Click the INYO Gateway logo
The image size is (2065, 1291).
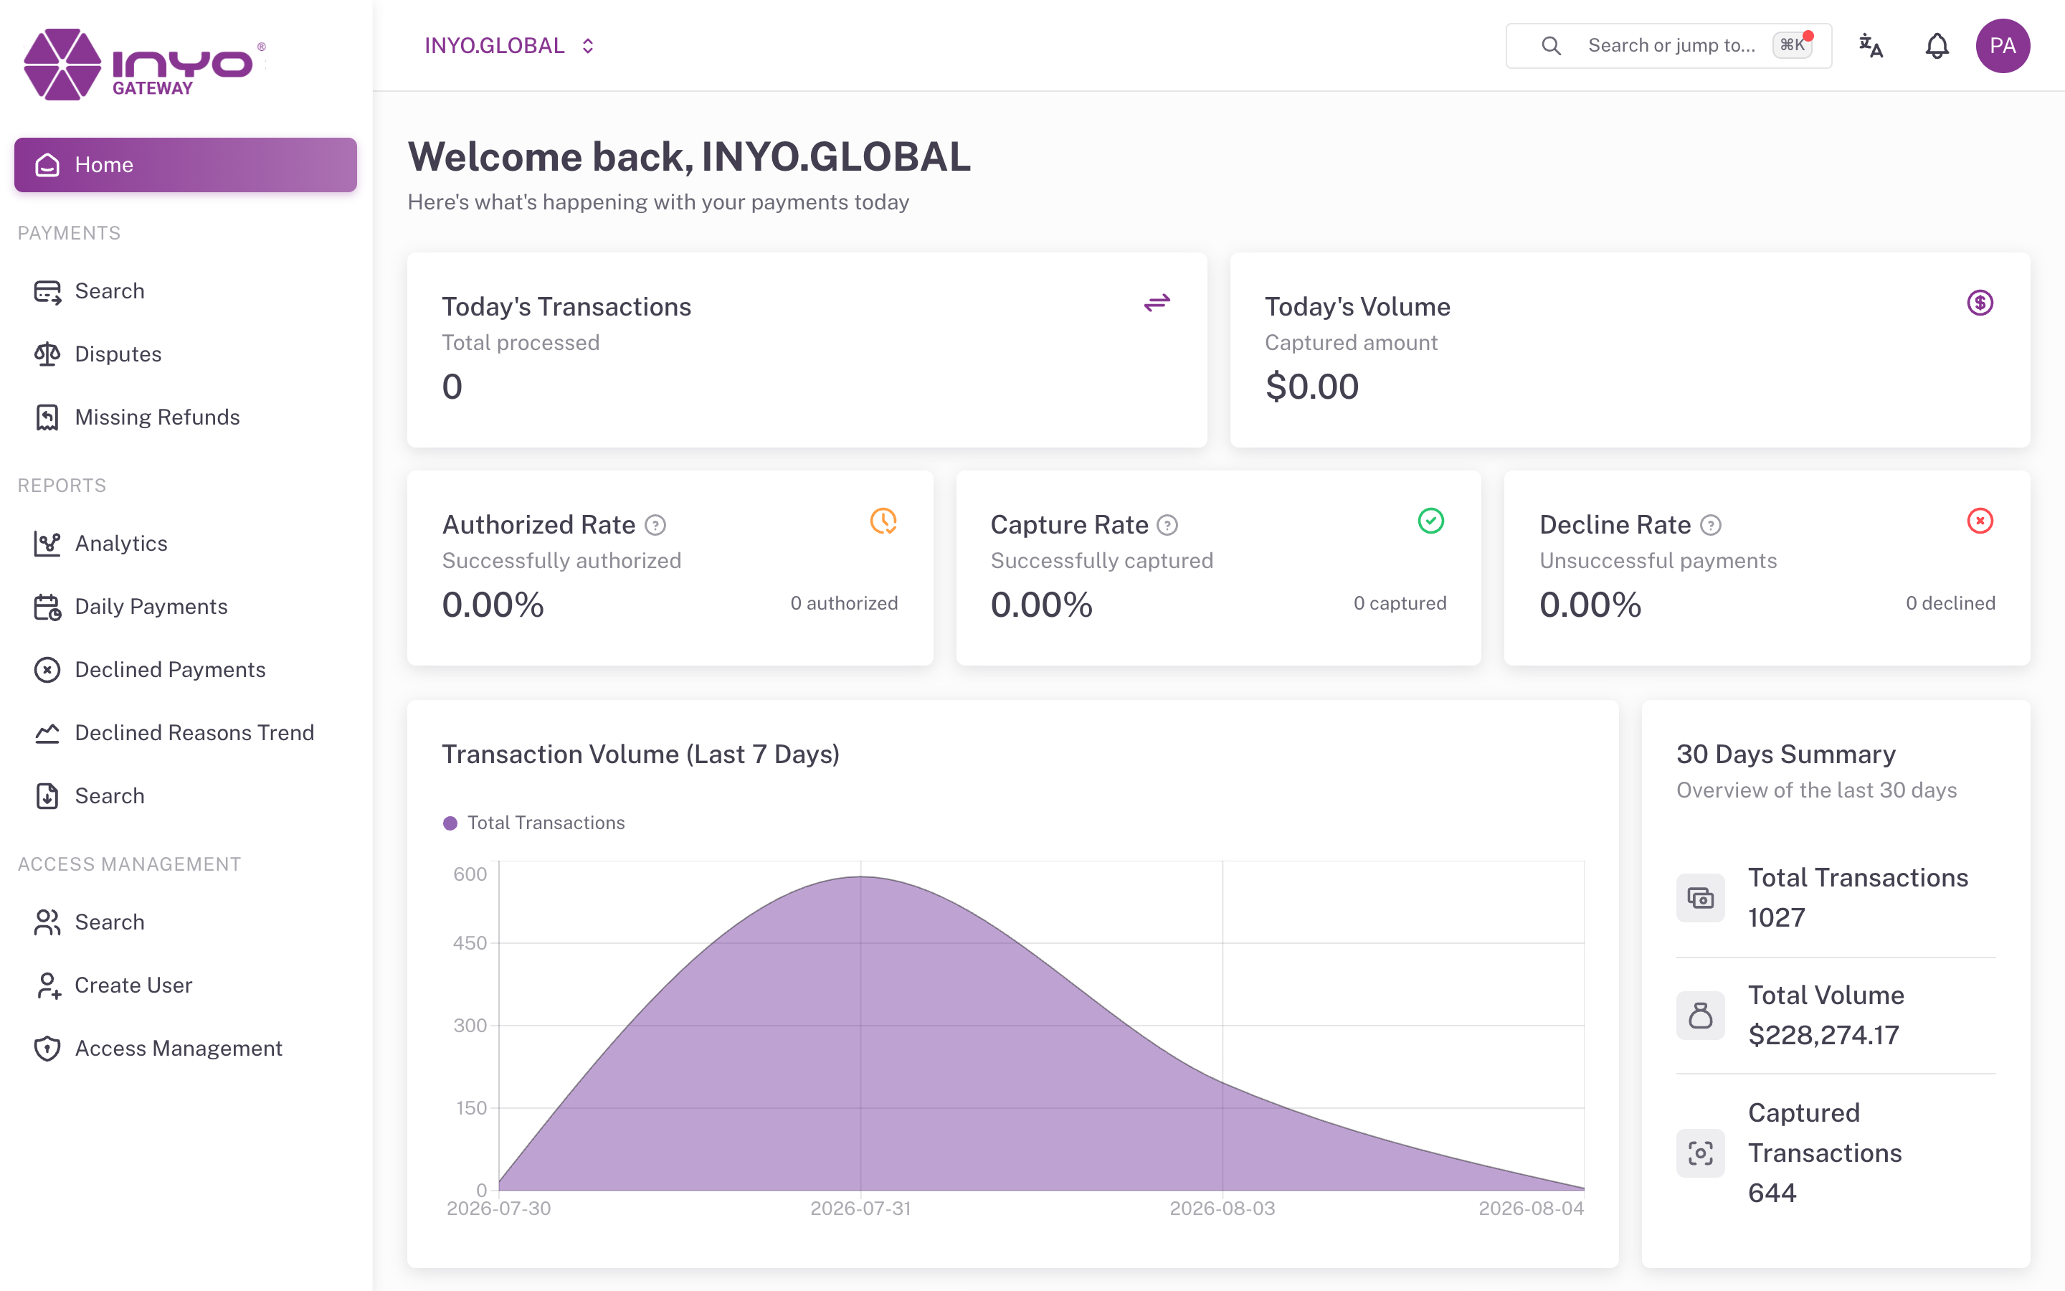[144, 64]
